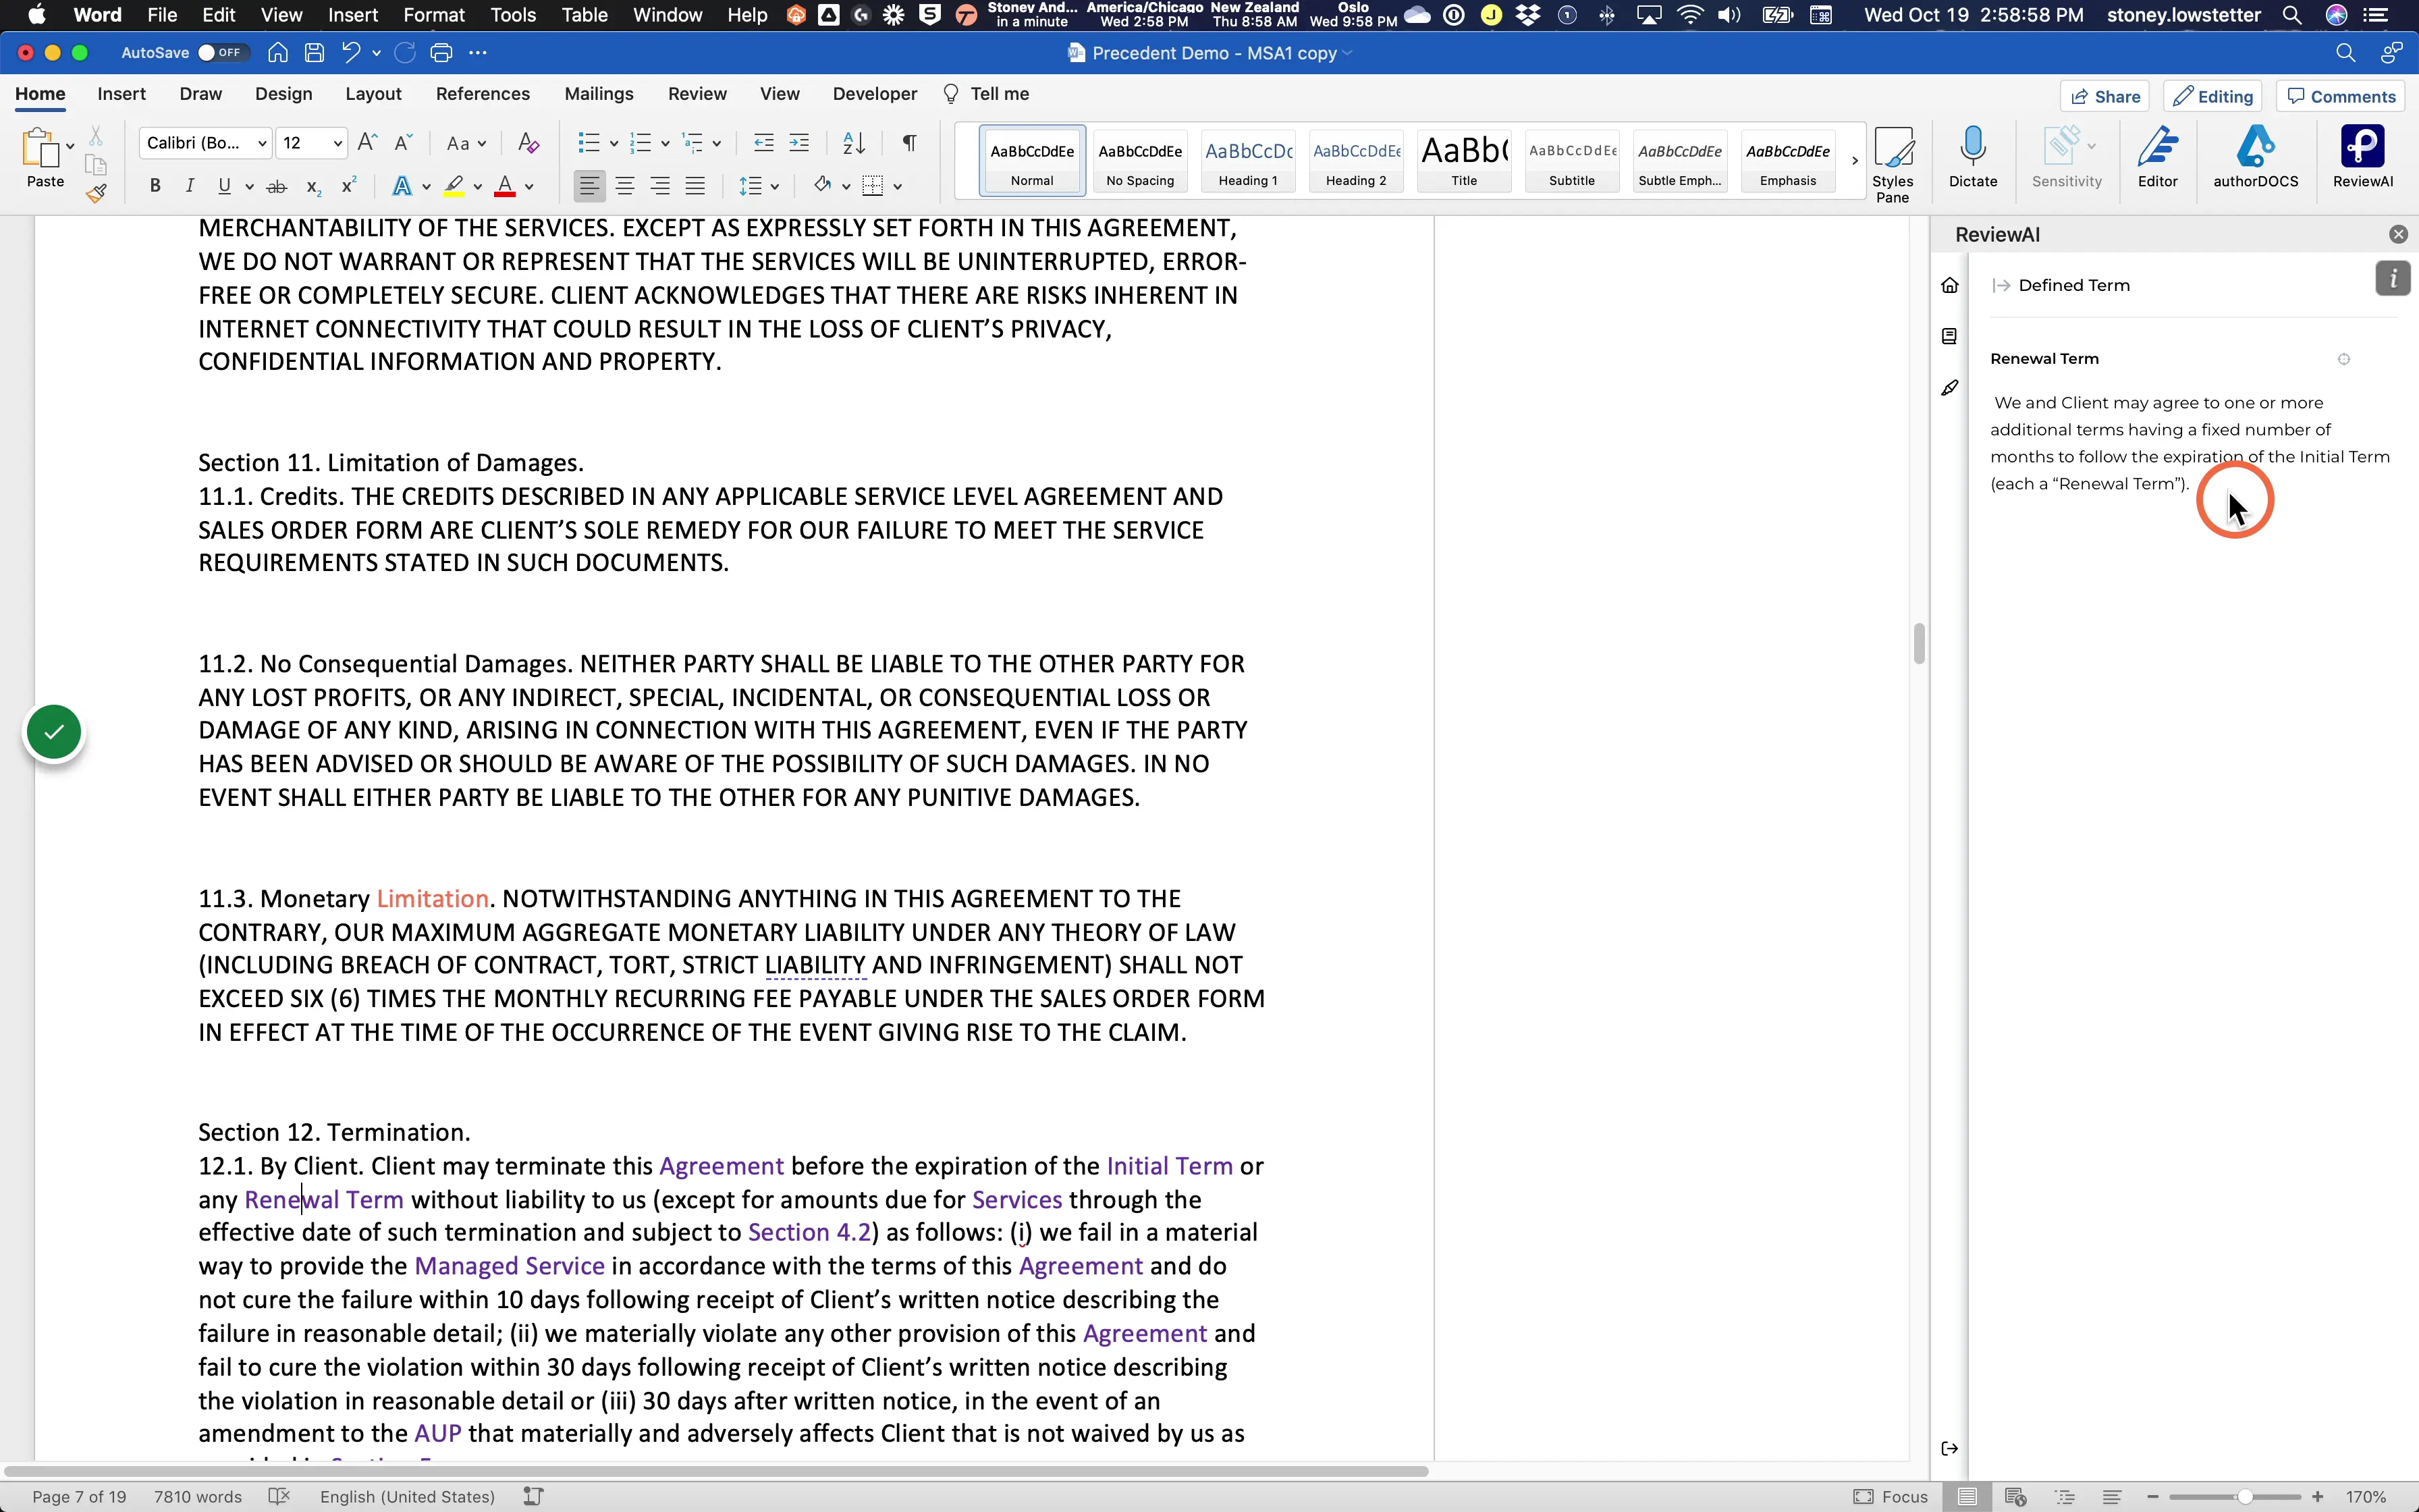The image size is (2419, 1512).
Task: Open the font size dropdown
Action: click(338, 144)
